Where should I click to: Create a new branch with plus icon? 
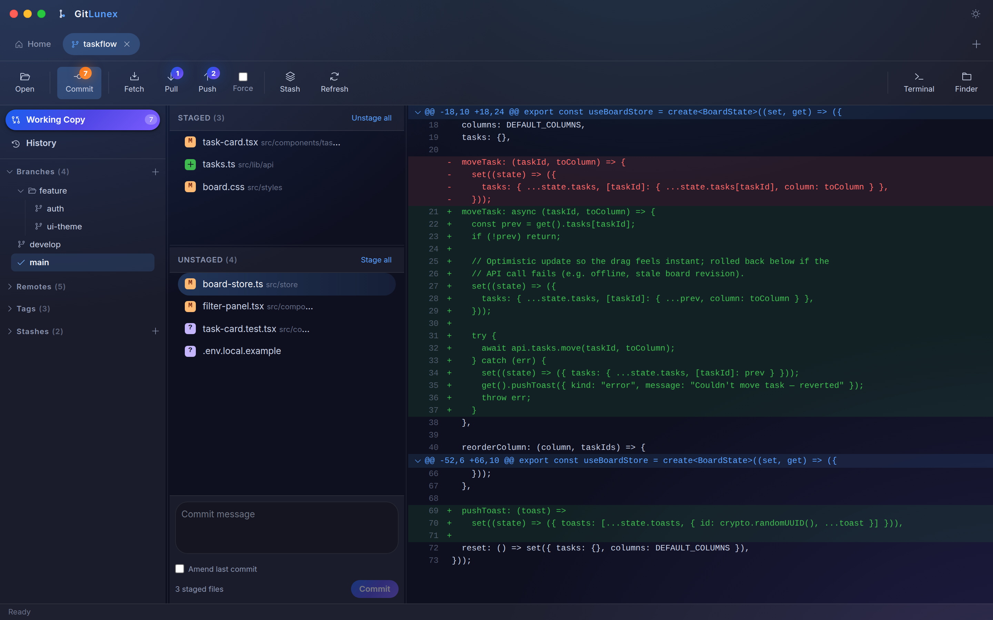click(x=156, y=172)
